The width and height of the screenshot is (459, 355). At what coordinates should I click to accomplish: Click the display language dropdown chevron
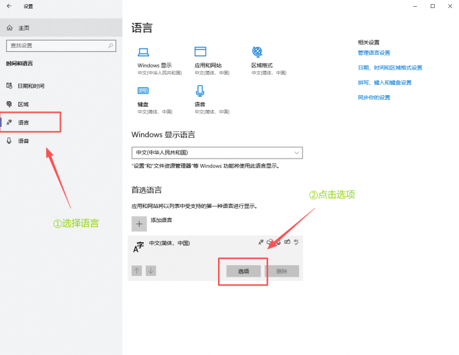296,153
